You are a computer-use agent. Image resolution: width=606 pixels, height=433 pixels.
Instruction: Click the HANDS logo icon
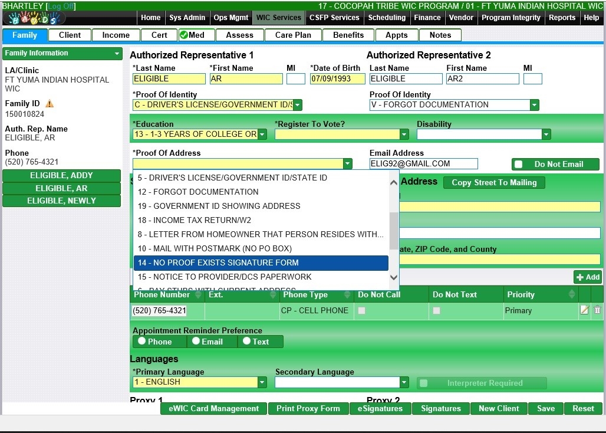pyautogui.click(x=34, y=18)
